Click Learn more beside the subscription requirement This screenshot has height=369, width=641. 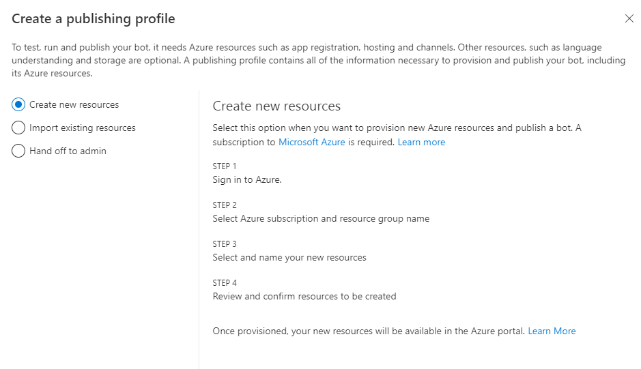click(x=421, y=143)
